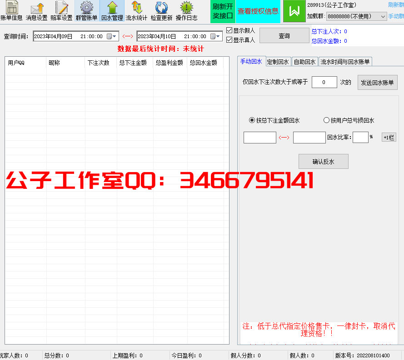This screenshot has width=404, height=360.
Task: Click the 总分数: 0 status entry
Action: 57,355
